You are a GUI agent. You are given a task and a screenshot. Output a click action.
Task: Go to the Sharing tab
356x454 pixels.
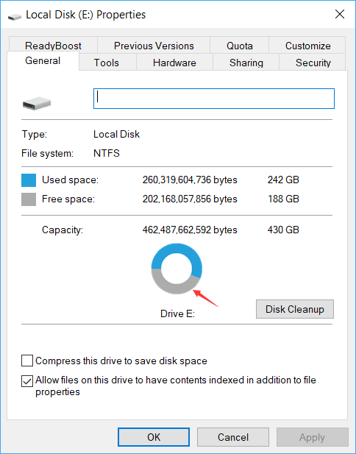pos(246,63)
